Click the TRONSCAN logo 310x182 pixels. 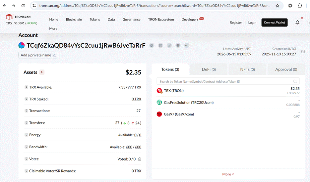pos(18,17)
